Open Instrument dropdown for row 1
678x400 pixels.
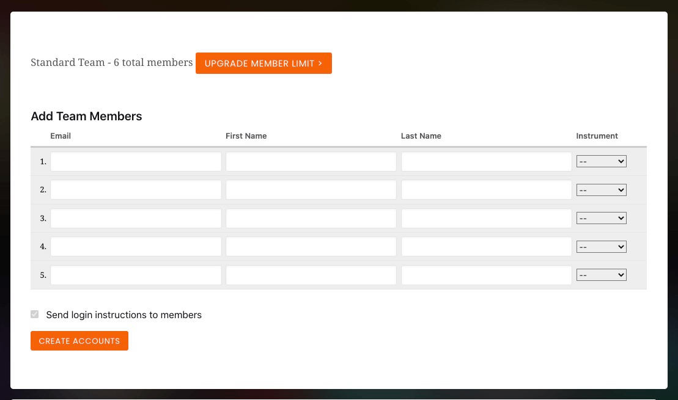point(601,162)
